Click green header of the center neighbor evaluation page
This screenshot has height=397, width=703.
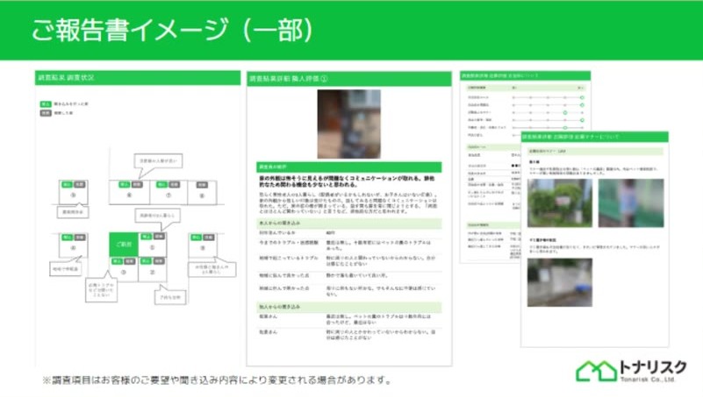click(348, 78)
